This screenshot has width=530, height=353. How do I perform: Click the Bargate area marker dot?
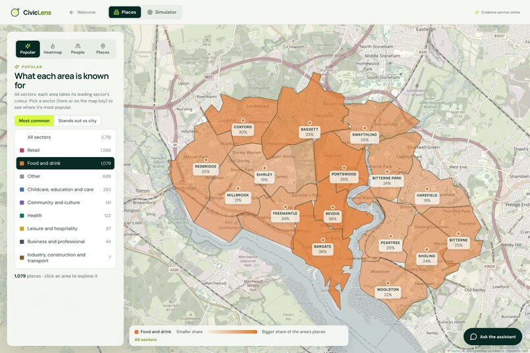(323, 240)
